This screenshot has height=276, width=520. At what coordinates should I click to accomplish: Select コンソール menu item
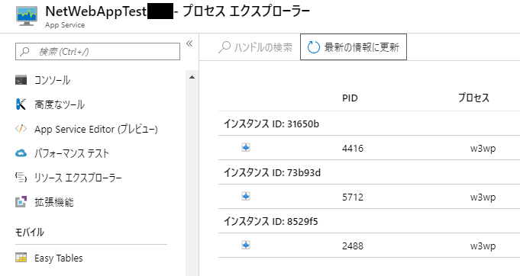point(52,80)
